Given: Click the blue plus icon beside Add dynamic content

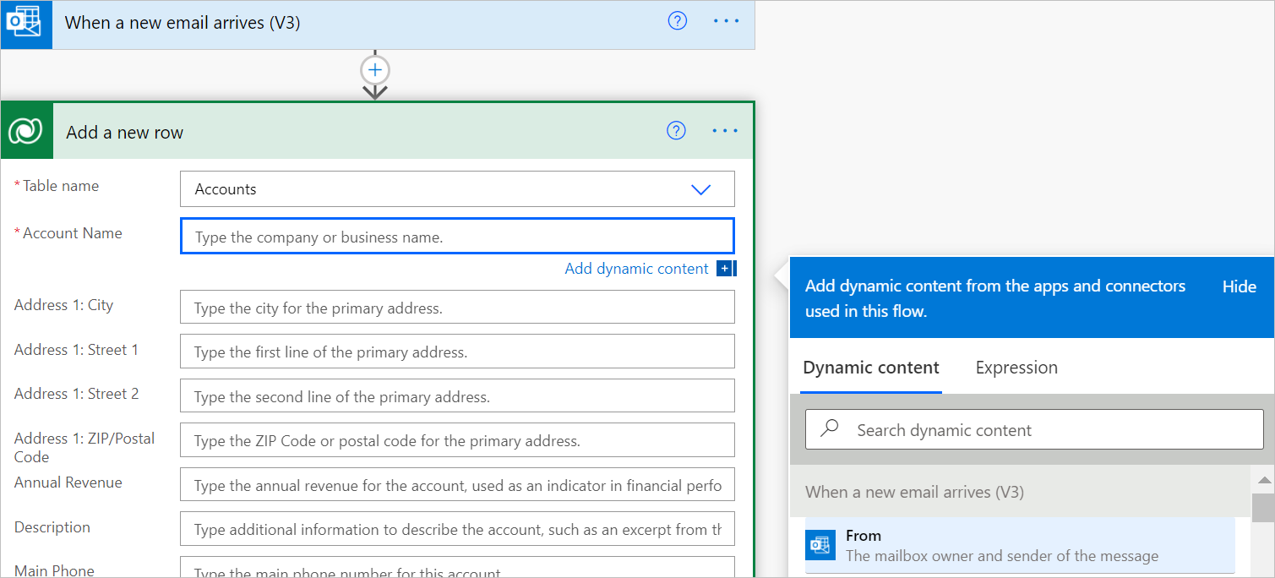Looking at the screenshot, I should tap(725, 269).
